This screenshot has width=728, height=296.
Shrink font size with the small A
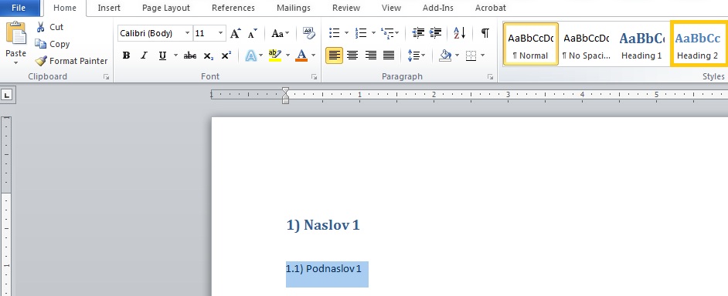point(252,33)
